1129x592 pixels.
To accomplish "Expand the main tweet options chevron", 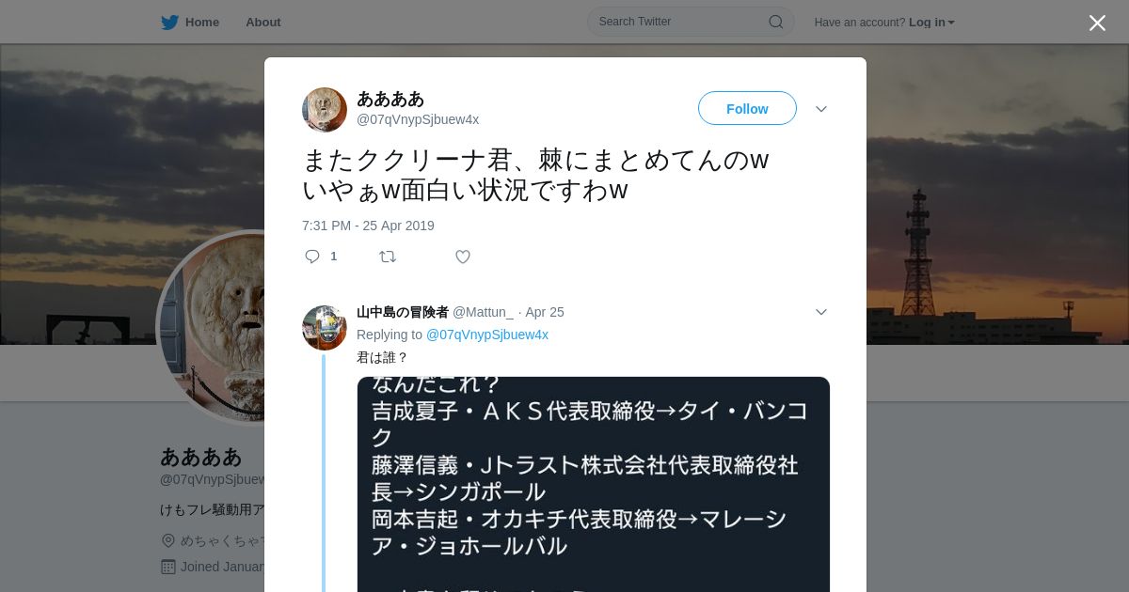I will (x=821, y=109).
